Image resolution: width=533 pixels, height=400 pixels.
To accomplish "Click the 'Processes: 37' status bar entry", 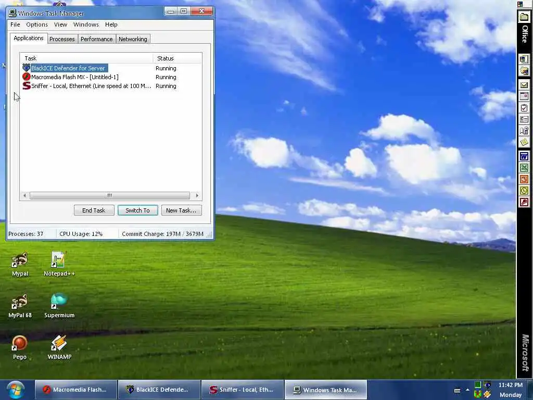I will 26,234.
